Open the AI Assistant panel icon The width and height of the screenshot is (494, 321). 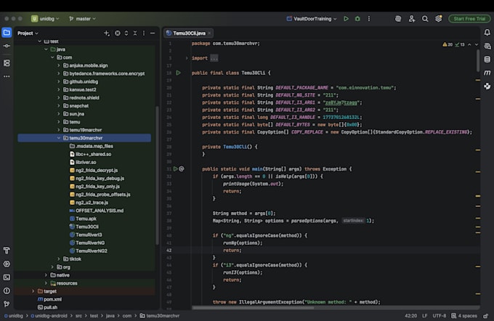[487, 46]
